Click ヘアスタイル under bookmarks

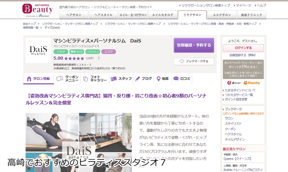233,134
